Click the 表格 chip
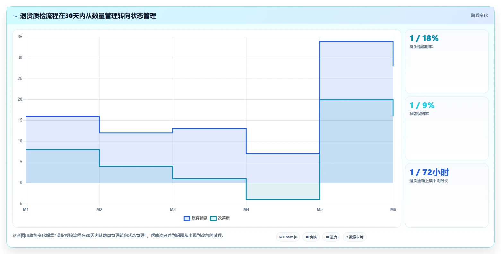501x254 pixels. pos(311,237)
